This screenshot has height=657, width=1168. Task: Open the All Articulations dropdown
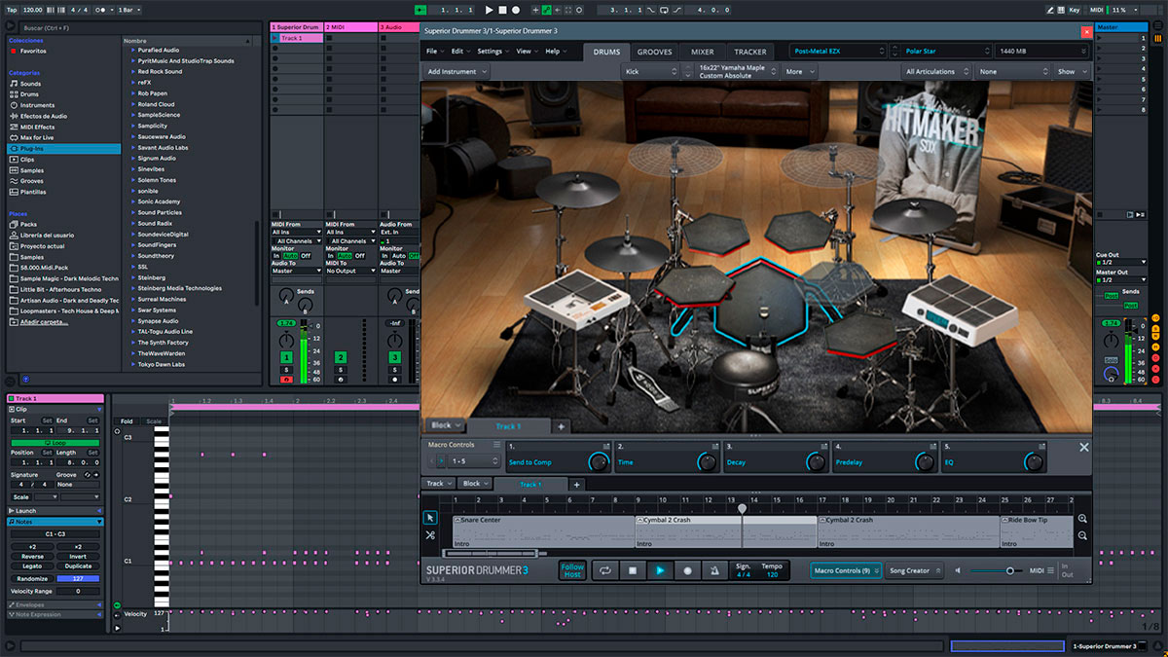pyautogui.click(x=937, y=71)
